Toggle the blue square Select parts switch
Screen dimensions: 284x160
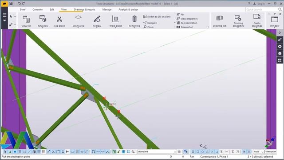(x=15, y=152)
